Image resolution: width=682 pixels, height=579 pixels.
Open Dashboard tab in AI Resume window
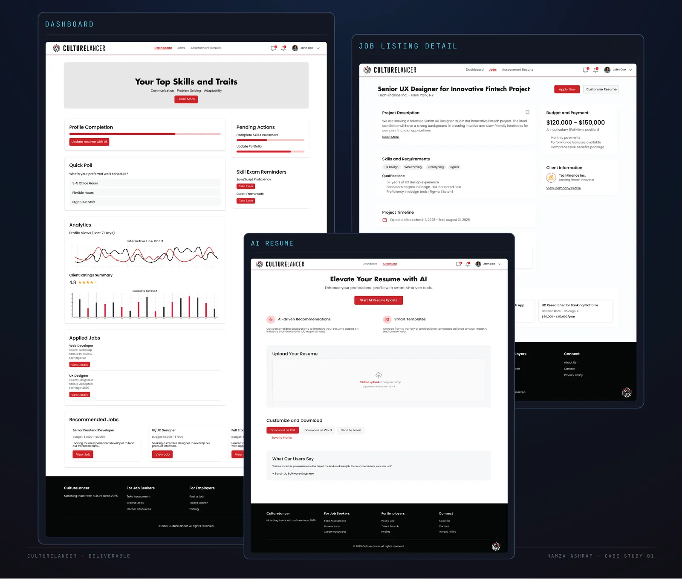370,264
